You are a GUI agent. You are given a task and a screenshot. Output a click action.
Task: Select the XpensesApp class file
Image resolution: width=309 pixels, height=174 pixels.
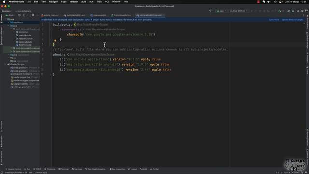point(24,45)
